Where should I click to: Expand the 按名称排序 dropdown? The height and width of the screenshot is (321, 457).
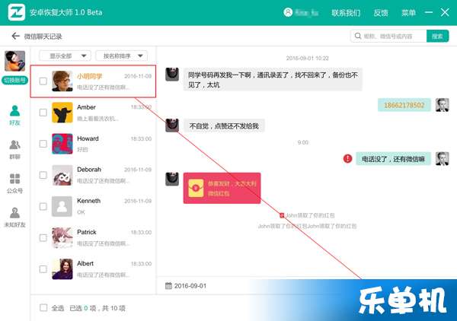pyautogui.click(x=122, y=56)
